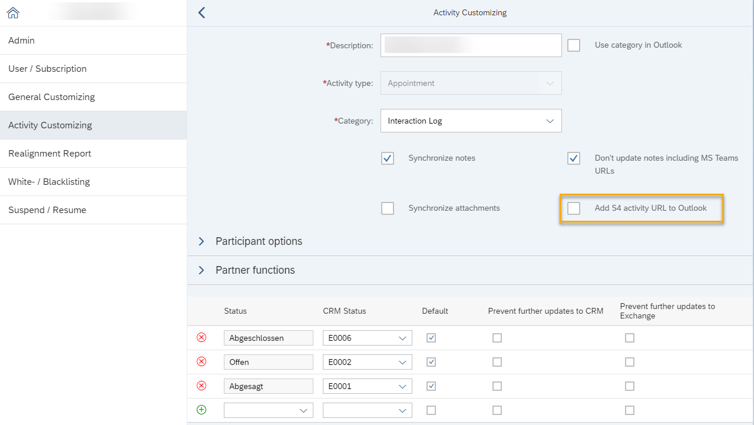
Task: Enable Add S4 activity URL to Outlook
Action: coord(574,208)
